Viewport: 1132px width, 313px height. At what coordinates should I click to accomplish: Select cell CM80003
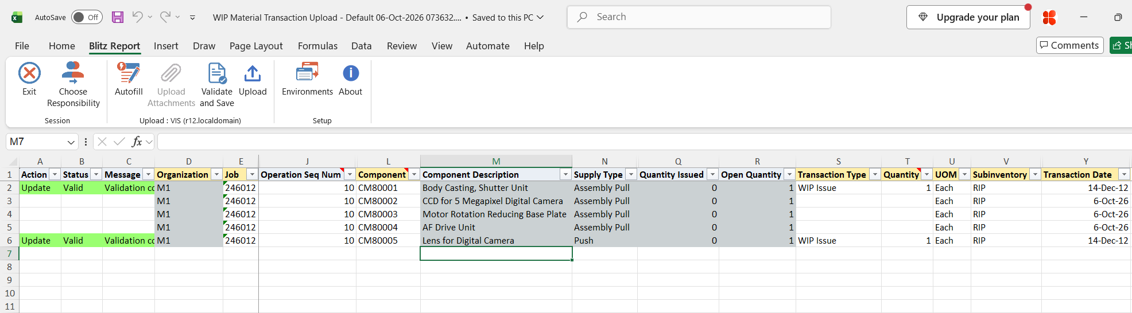(x=388, y=214)
